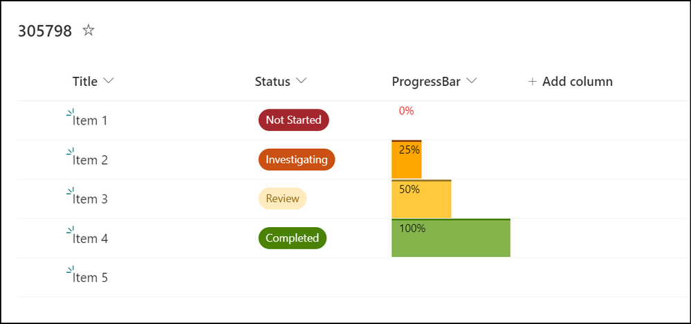Image resolution: width=691 pixels, height=324 pixels.
Task: Click the new-item glimmer icon beside Item 3
Action: [x=70, y=191]
